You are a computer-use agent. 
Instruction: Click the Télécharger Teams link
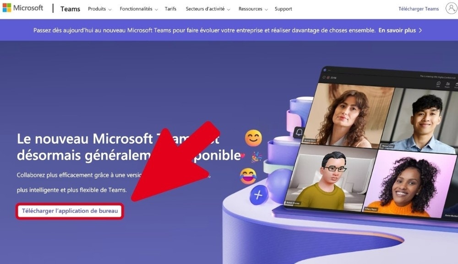click(419, 9)
